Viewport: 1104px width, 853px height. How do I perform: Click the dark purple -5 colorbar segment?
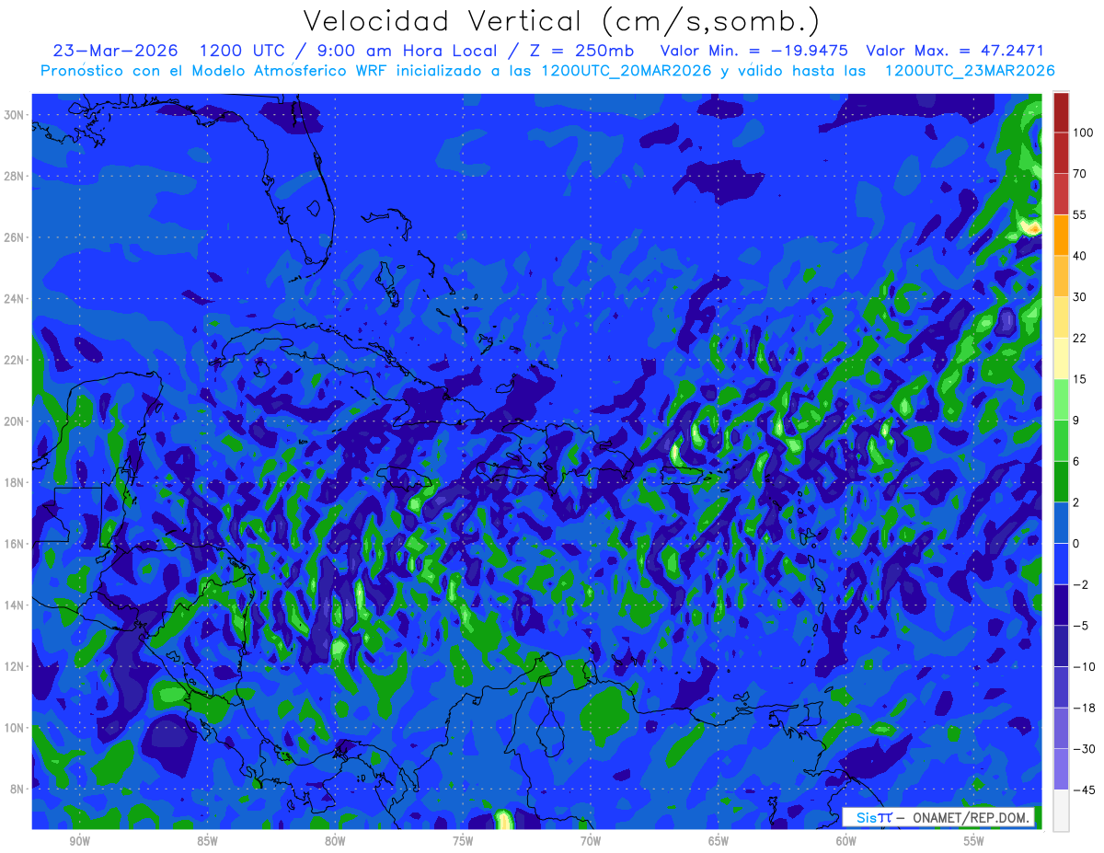pyautogui.click(x=1061, y=605)
